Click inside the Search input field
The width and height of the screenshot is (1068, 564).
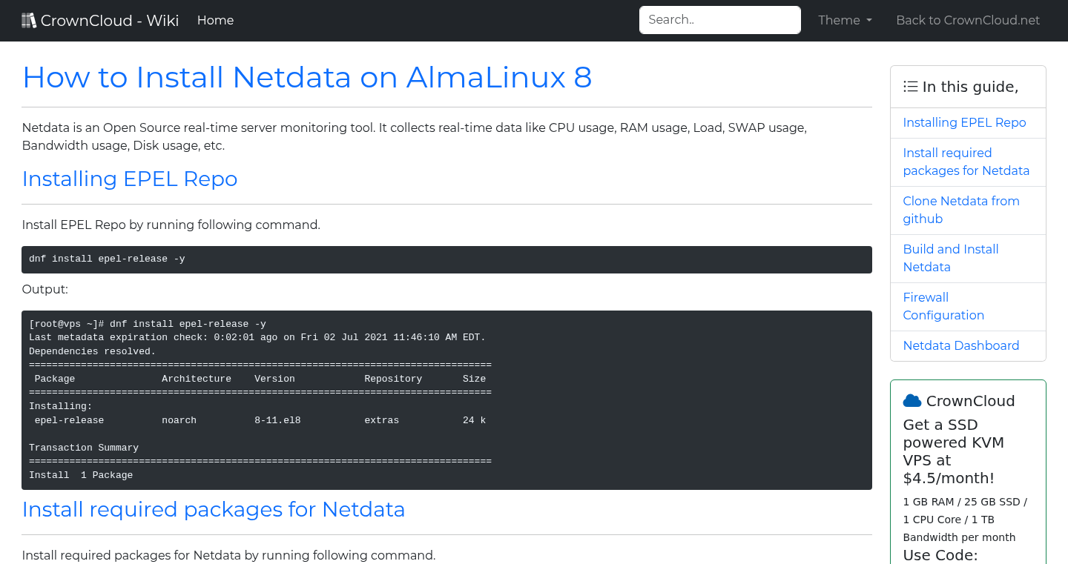click(719, 19)
